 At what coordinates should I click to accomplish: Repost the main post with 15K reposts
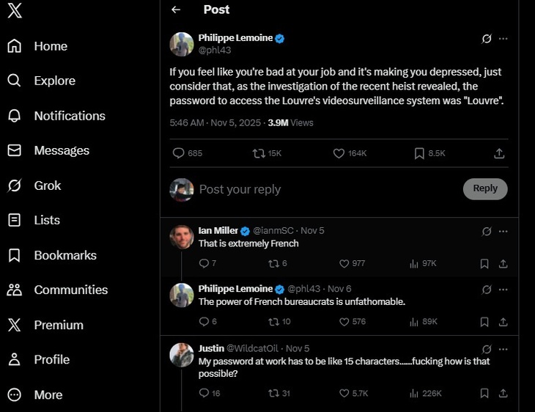point(258,153)
